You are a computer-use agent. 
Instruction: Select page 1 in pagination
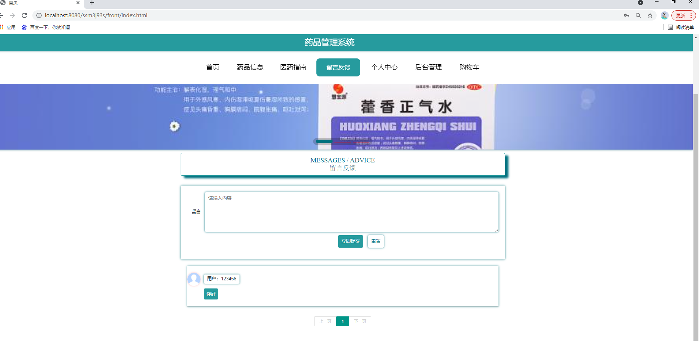click(343, 321)
